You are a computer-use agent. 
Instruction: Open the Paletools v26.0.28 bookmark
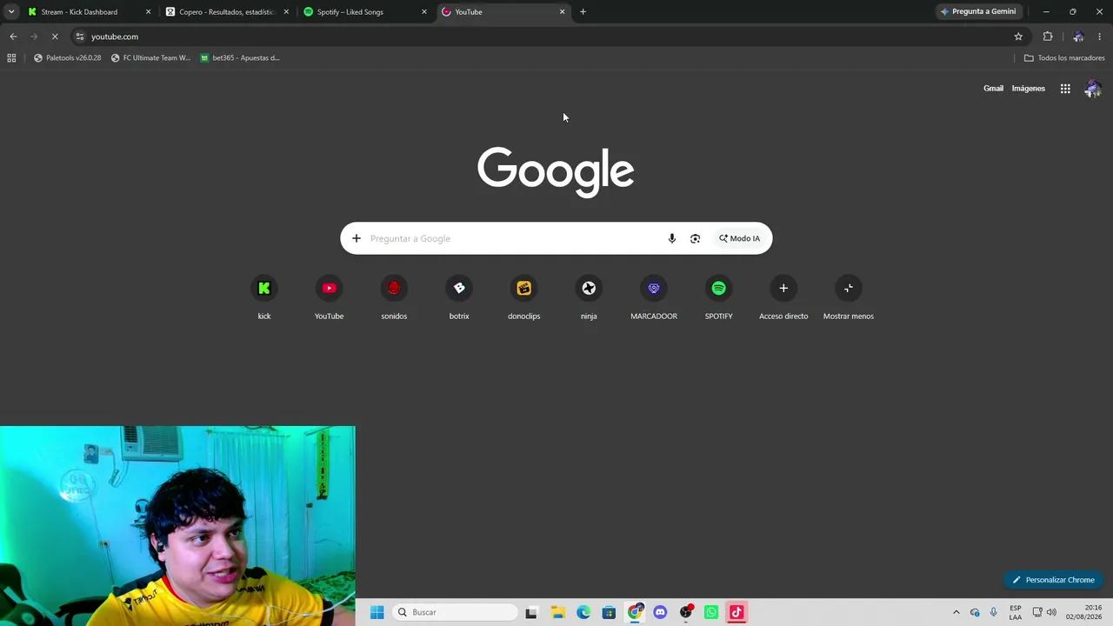coord(68,58)
